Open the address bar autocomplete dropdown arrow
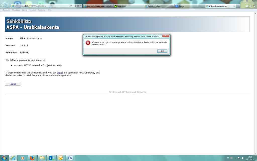Image resolution: width=257 pixels, height=161 pixels. (73, 6)
